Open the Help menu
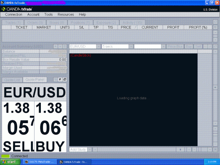This screenshot has height=165, width=220. click(82, 14)
